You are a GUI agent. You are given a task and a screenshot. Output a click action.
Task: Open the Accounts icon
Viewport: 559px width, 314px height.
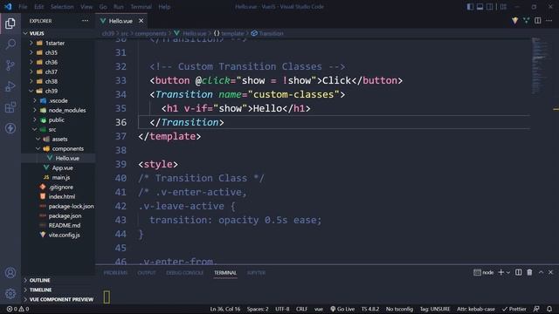[x=10, y=273]
